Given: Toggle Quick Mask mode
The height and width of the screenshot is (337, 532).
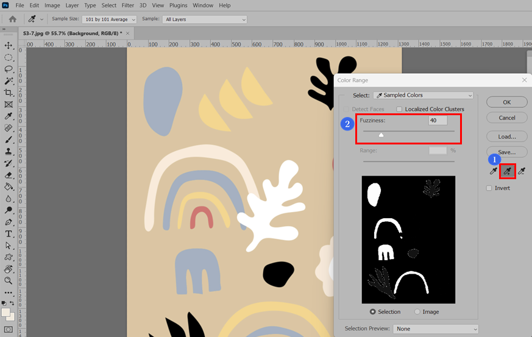Looking at the screenshot, I should coord(8,329).
